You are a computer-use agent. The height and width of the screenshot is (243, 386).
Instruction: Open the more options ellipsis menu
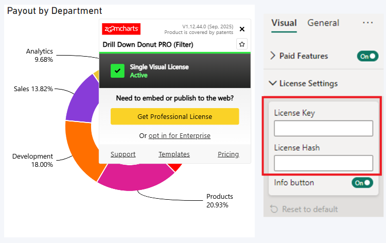(x=367, y=23)
